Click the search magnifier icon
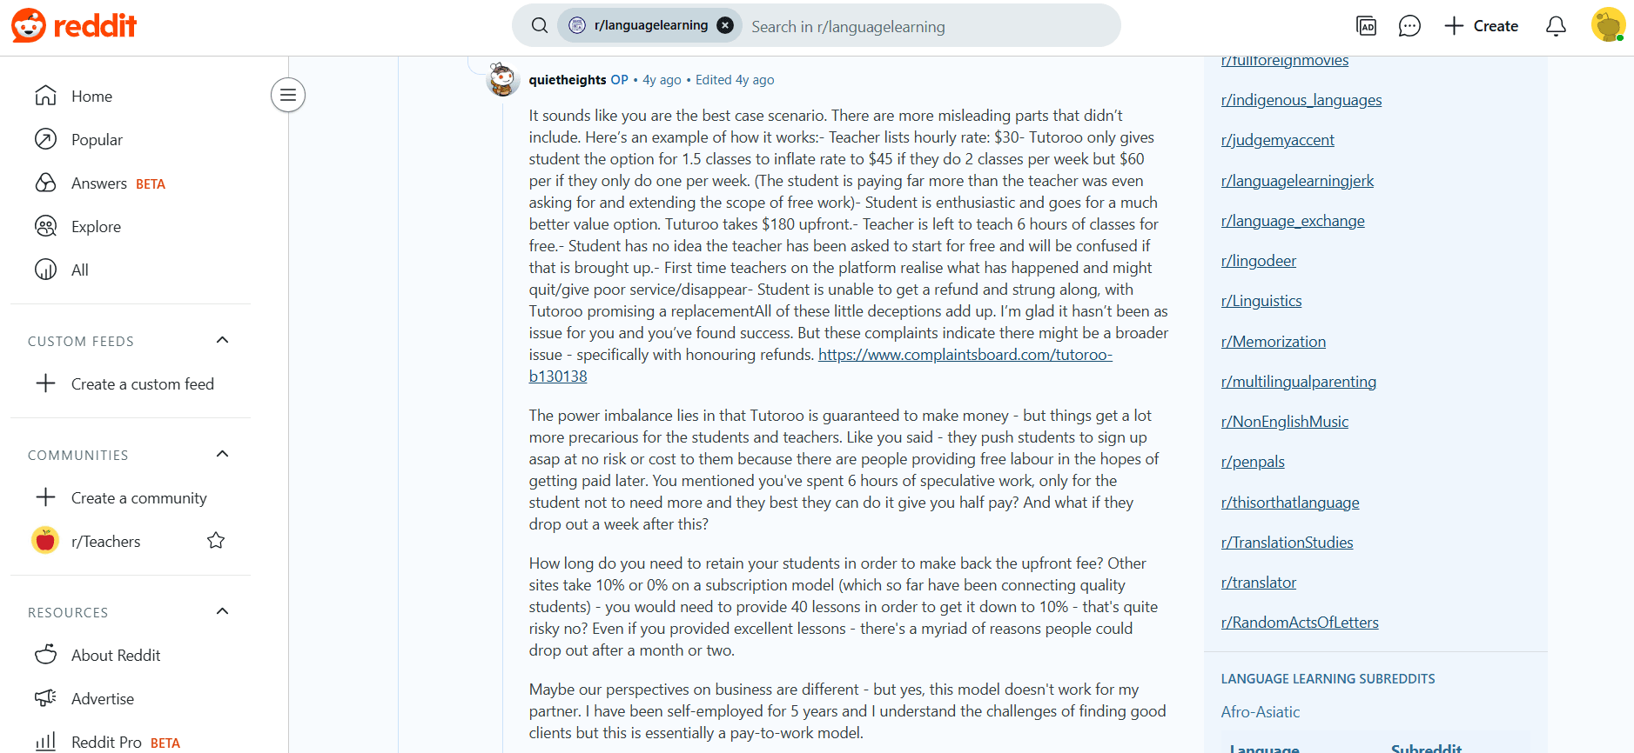Viewport: 1634px width, 753px height. pos(540,26)
